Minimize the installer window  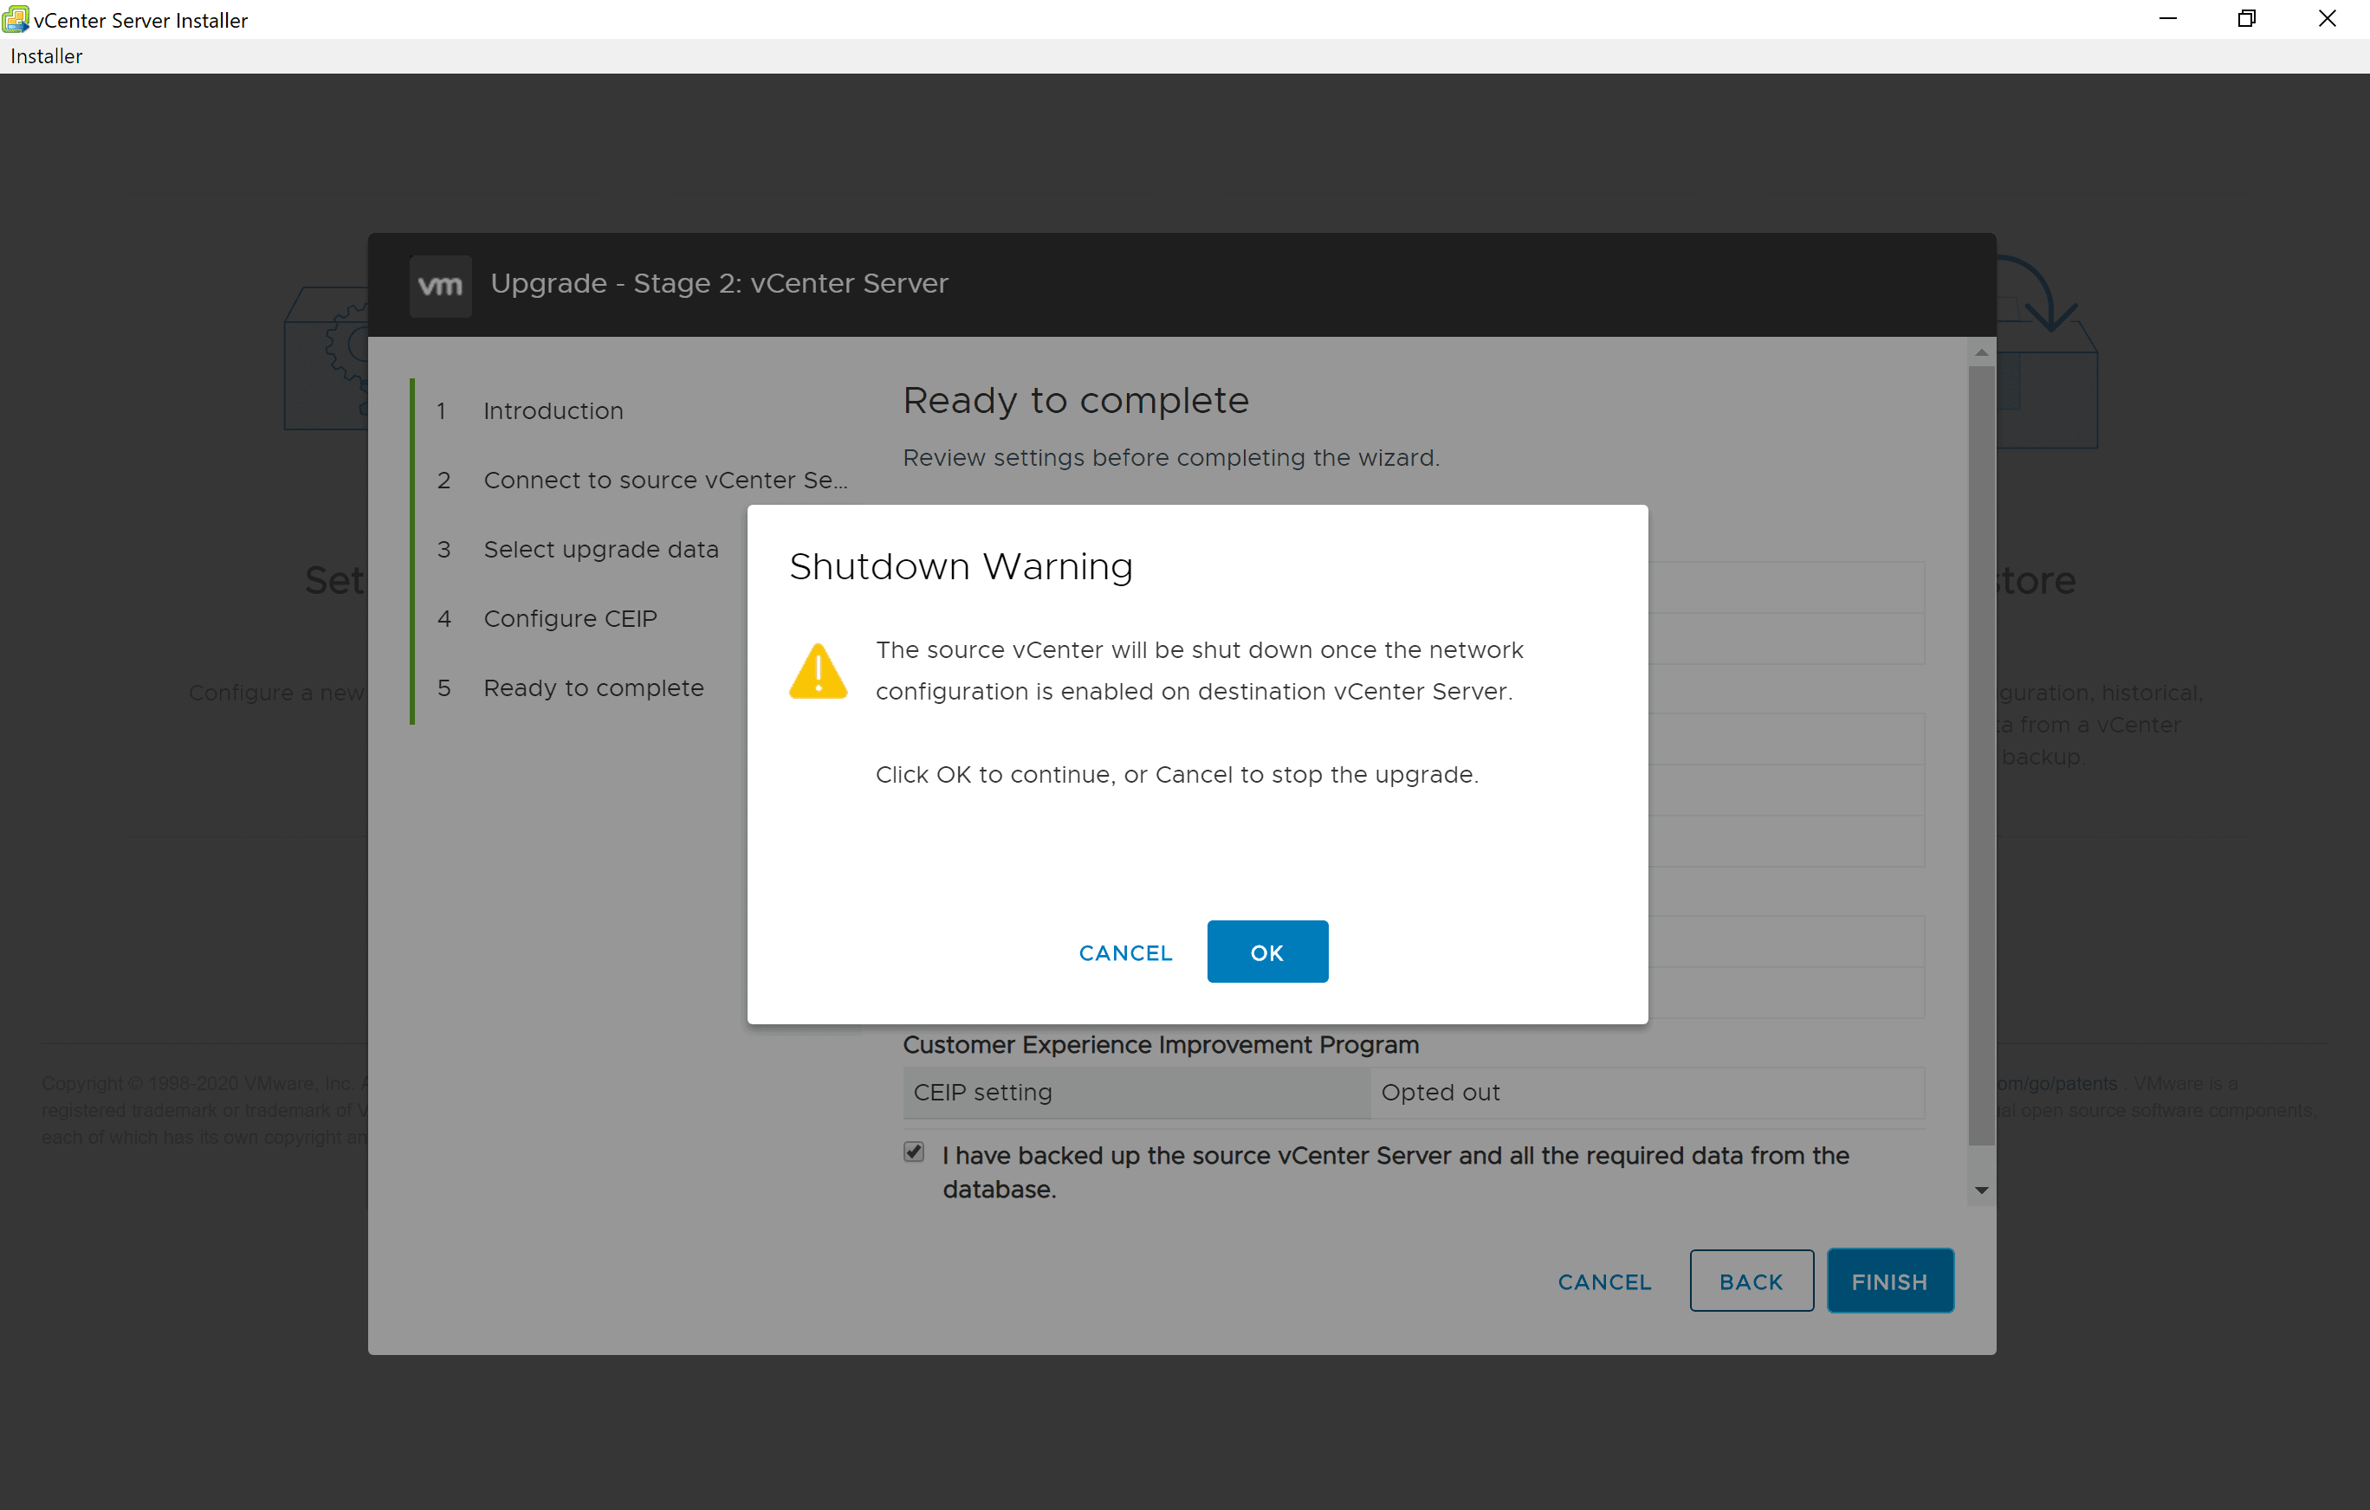[x=2167, y=19]
